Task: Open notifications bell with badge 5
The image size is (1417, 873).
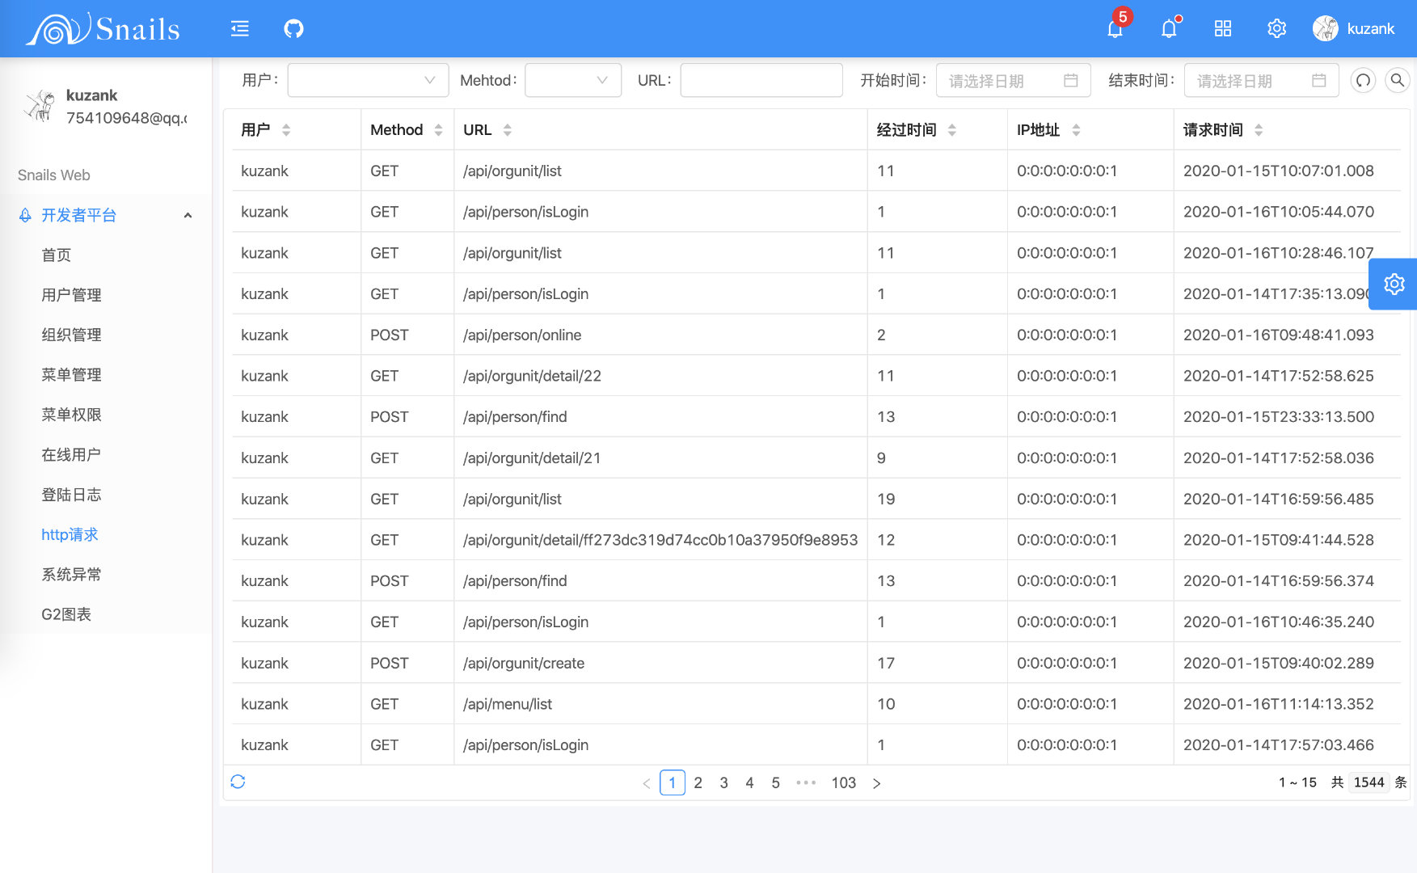Action: click(x=1115, y=29)
